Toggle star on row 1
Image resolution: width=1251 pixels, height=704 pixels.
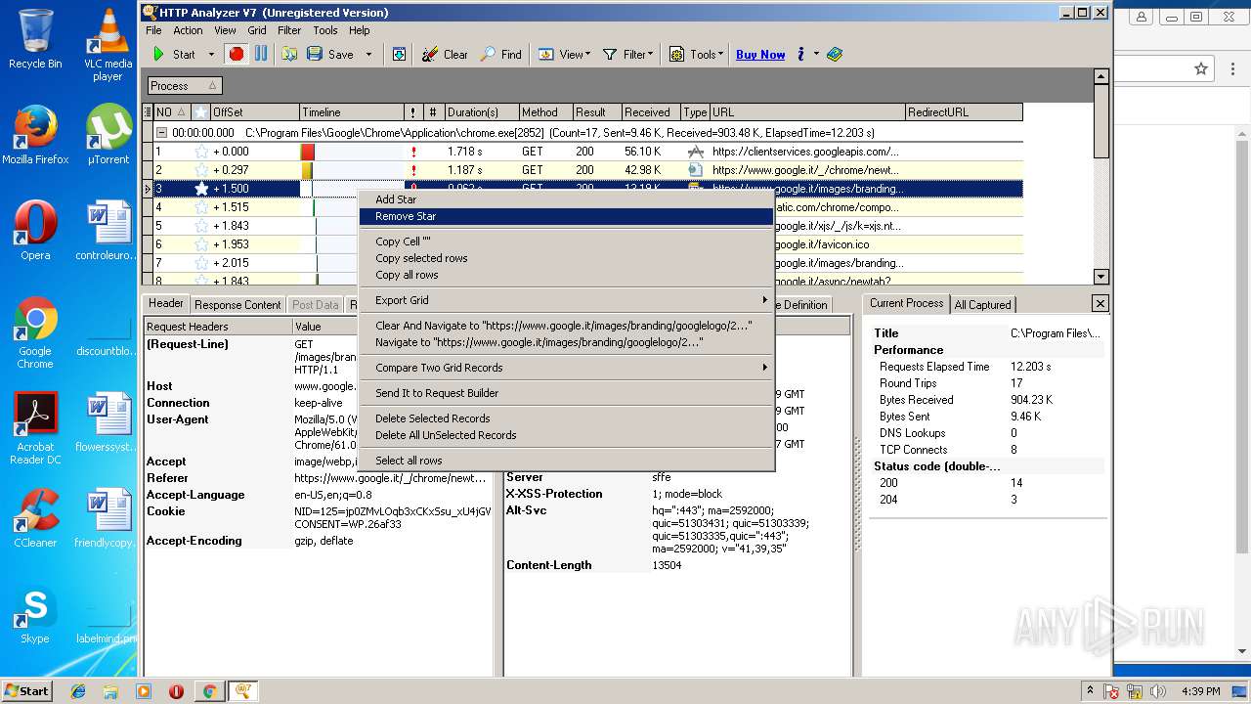201,152
